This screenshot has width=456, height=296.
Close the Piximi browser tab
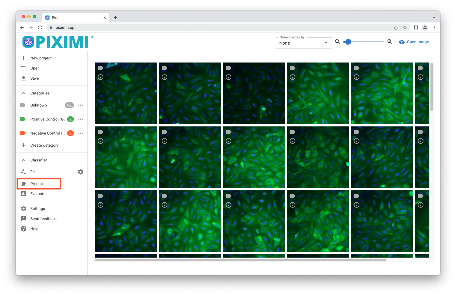tap(105, 18)
